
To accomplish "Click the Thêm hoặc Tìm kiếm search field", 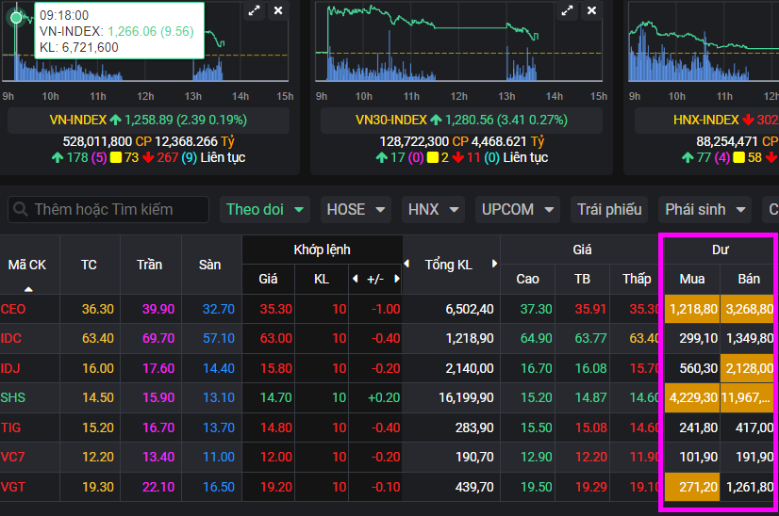I will (108, 209).
